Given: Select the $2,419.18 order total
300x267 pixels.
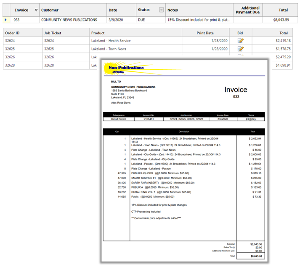Looking at the screenshot, I should [272, 41].
